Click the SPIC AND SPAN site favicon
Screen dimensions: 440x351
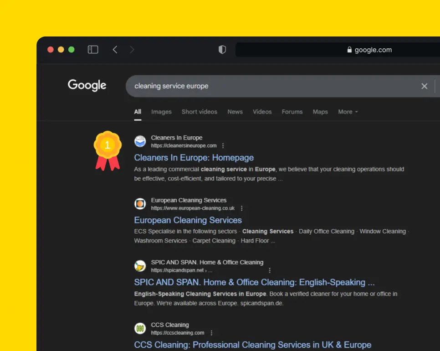click(140, 266)
